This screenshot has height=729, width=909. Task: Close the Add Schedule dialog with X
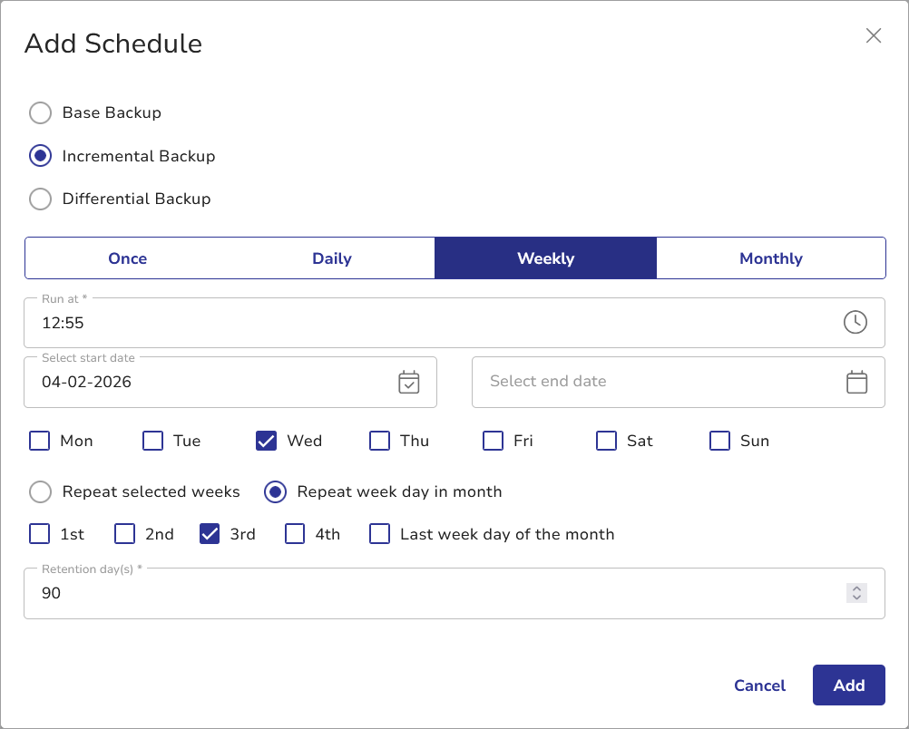click(x=874, y=35)
